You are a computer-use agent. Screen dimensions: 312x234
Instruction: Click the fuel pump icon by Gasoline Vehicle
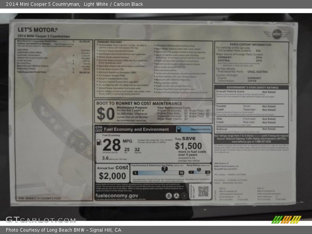(179, 129)
